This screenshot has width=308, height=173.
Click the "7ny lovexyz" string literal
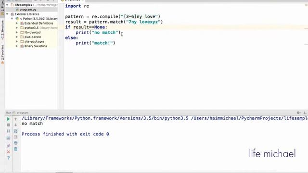click(x=143, y=22)
